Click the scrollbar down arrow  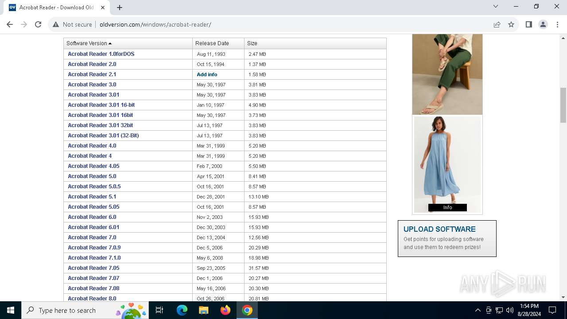click(563, 297)
